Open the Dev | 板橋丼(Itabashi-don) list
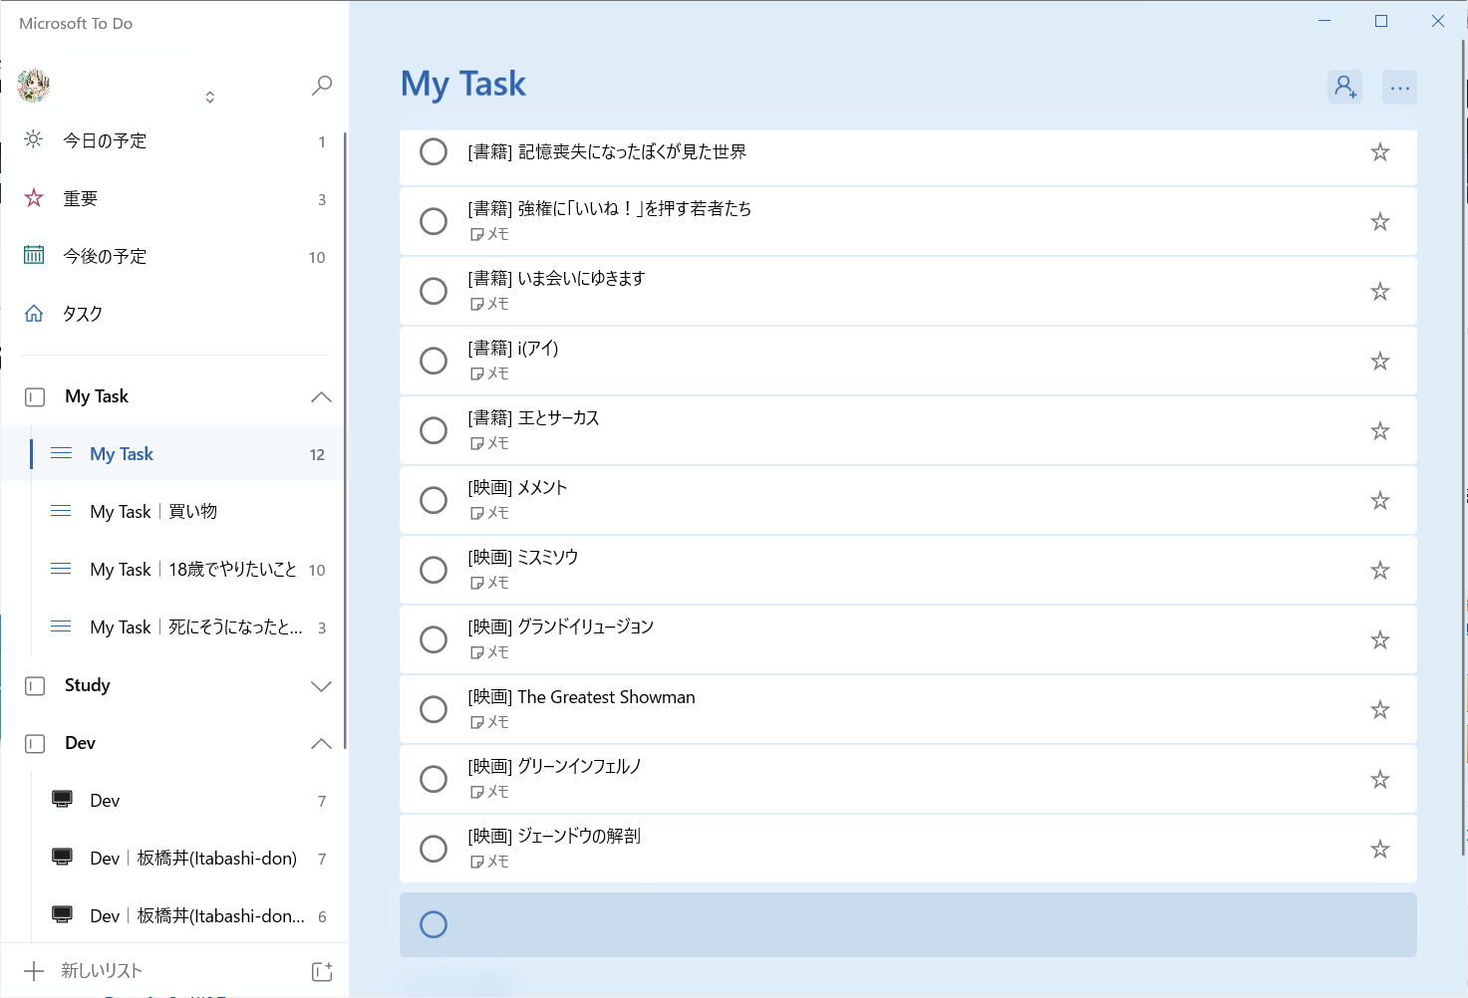 (x=192, y=858)
